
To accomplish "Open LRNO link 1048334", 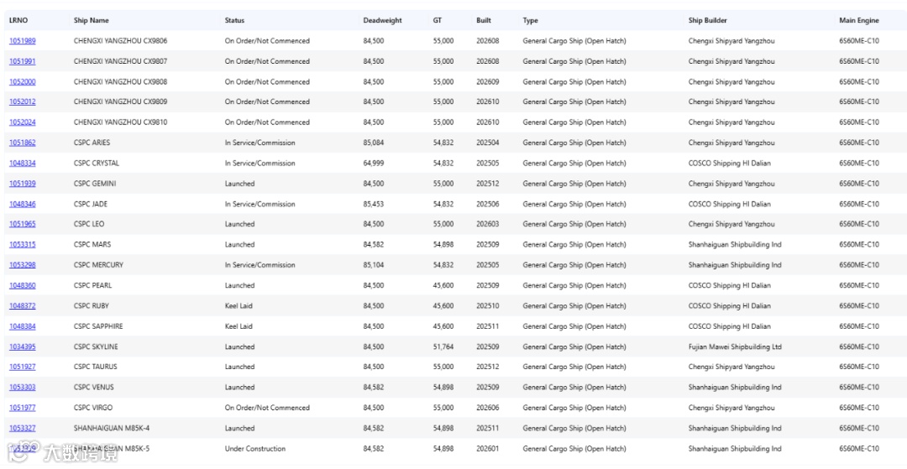I will coord(22,164).
